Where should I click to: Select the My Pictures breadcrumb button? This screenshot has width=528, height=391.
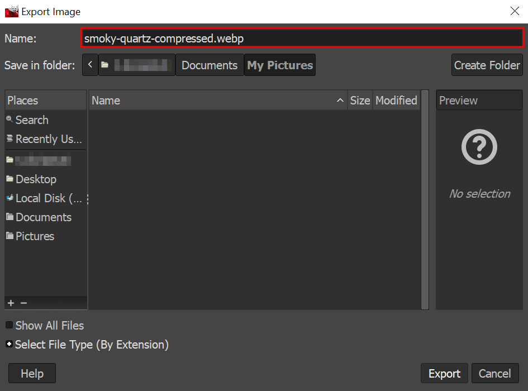pos(279,65)
